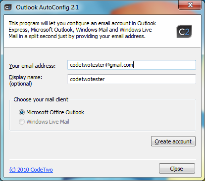Screen dimensions: 205x181
Task: Close the window with the red X
Action: pos(190,5)
